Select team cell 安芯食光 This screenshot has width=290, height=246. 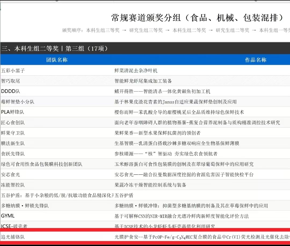[10, 174]
